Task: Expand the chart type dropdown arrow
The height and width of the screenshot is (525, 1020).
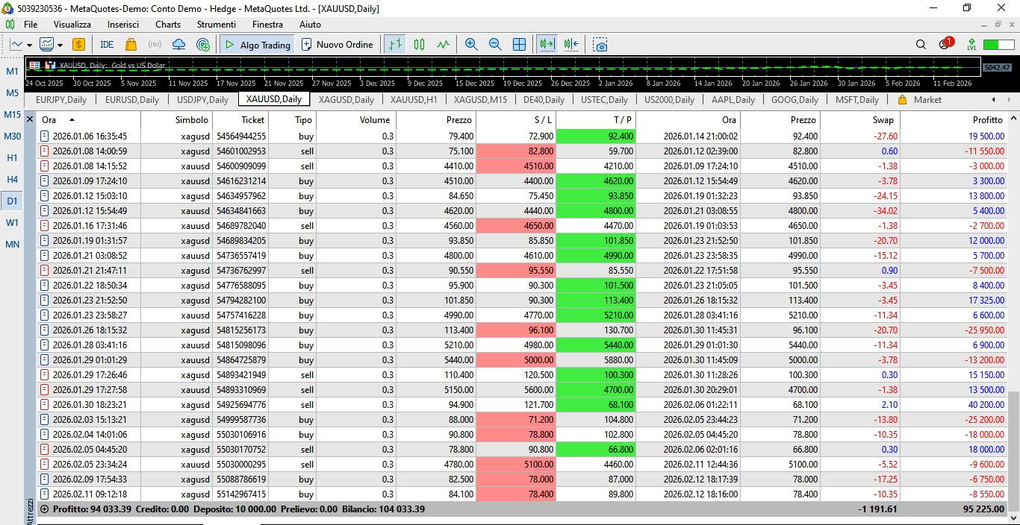Action: [x=29, y=45]
